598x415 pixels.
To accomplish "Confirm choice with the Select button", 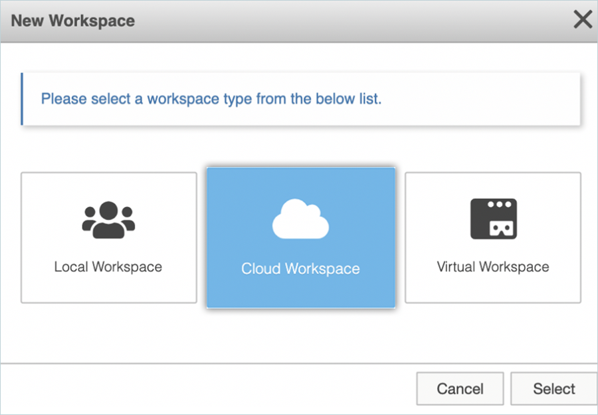I will [x=553, y=388].
